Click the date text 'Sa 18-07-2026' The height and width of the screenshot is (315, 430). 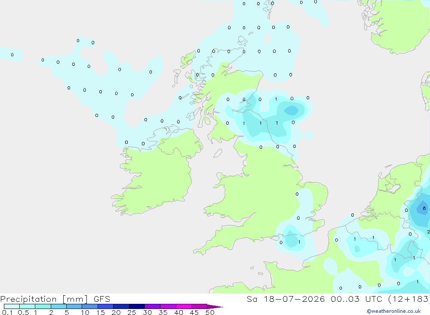click(x=286, y=299)
